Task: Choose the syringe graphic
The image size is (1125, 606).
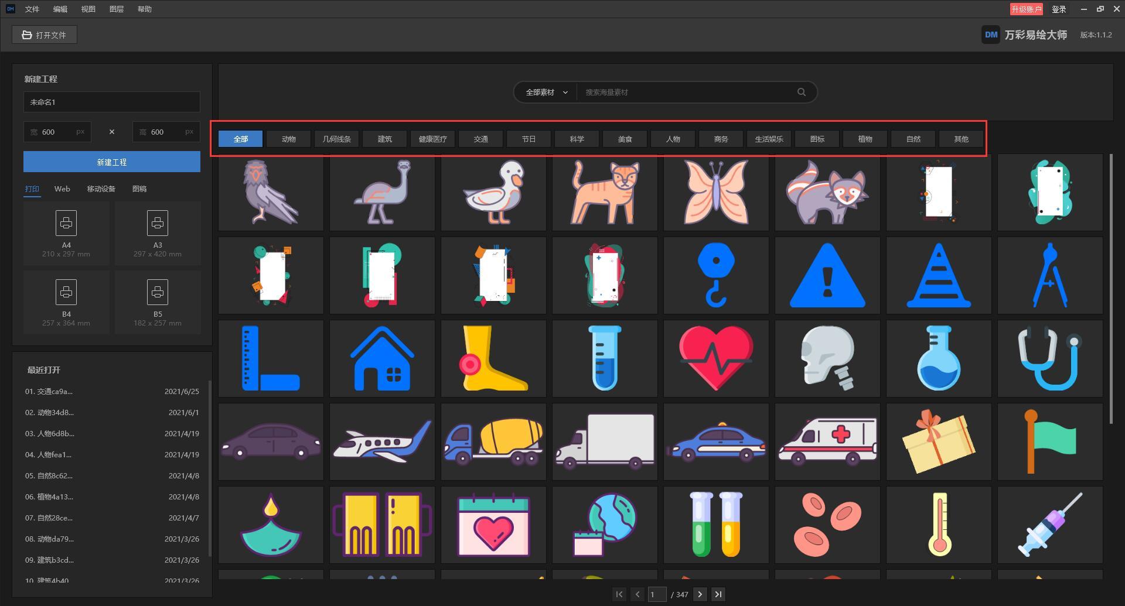Action: tap(1050, 525)
